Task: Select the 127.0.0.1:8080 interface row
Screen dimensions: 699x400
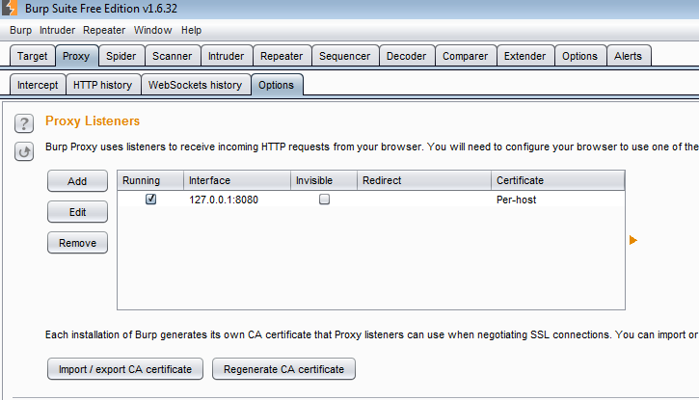Action: (224, 200)
